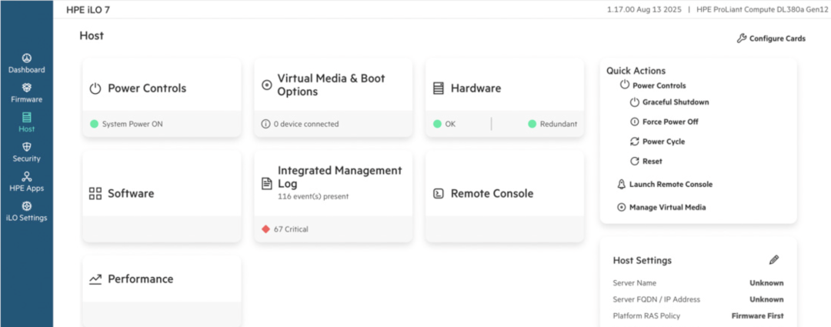Open the Remote Console card
The image size is (831, 327).
click(505, 197)
